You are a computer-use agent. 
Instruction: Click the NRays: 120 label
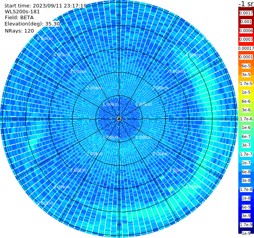[x=19, y=31]
